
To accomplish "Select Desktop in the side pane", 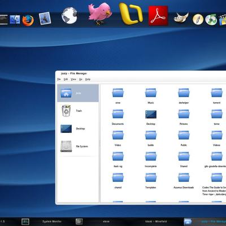I will coord(78,129).
